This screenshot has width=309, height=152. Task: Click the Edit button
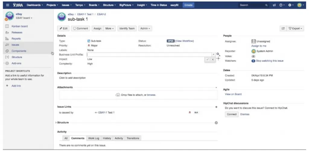click(63, 29)
